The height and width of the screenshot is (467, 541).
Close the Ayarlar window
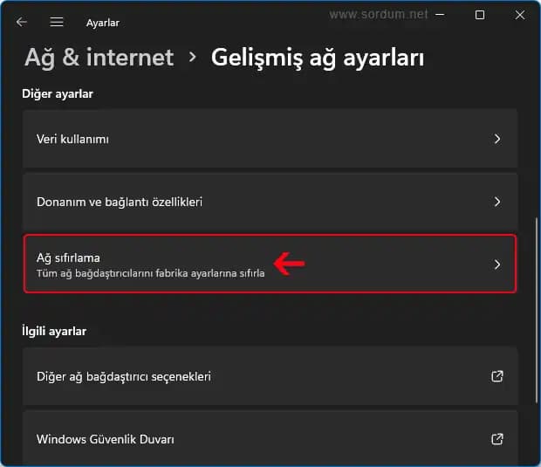click(520, 16)
